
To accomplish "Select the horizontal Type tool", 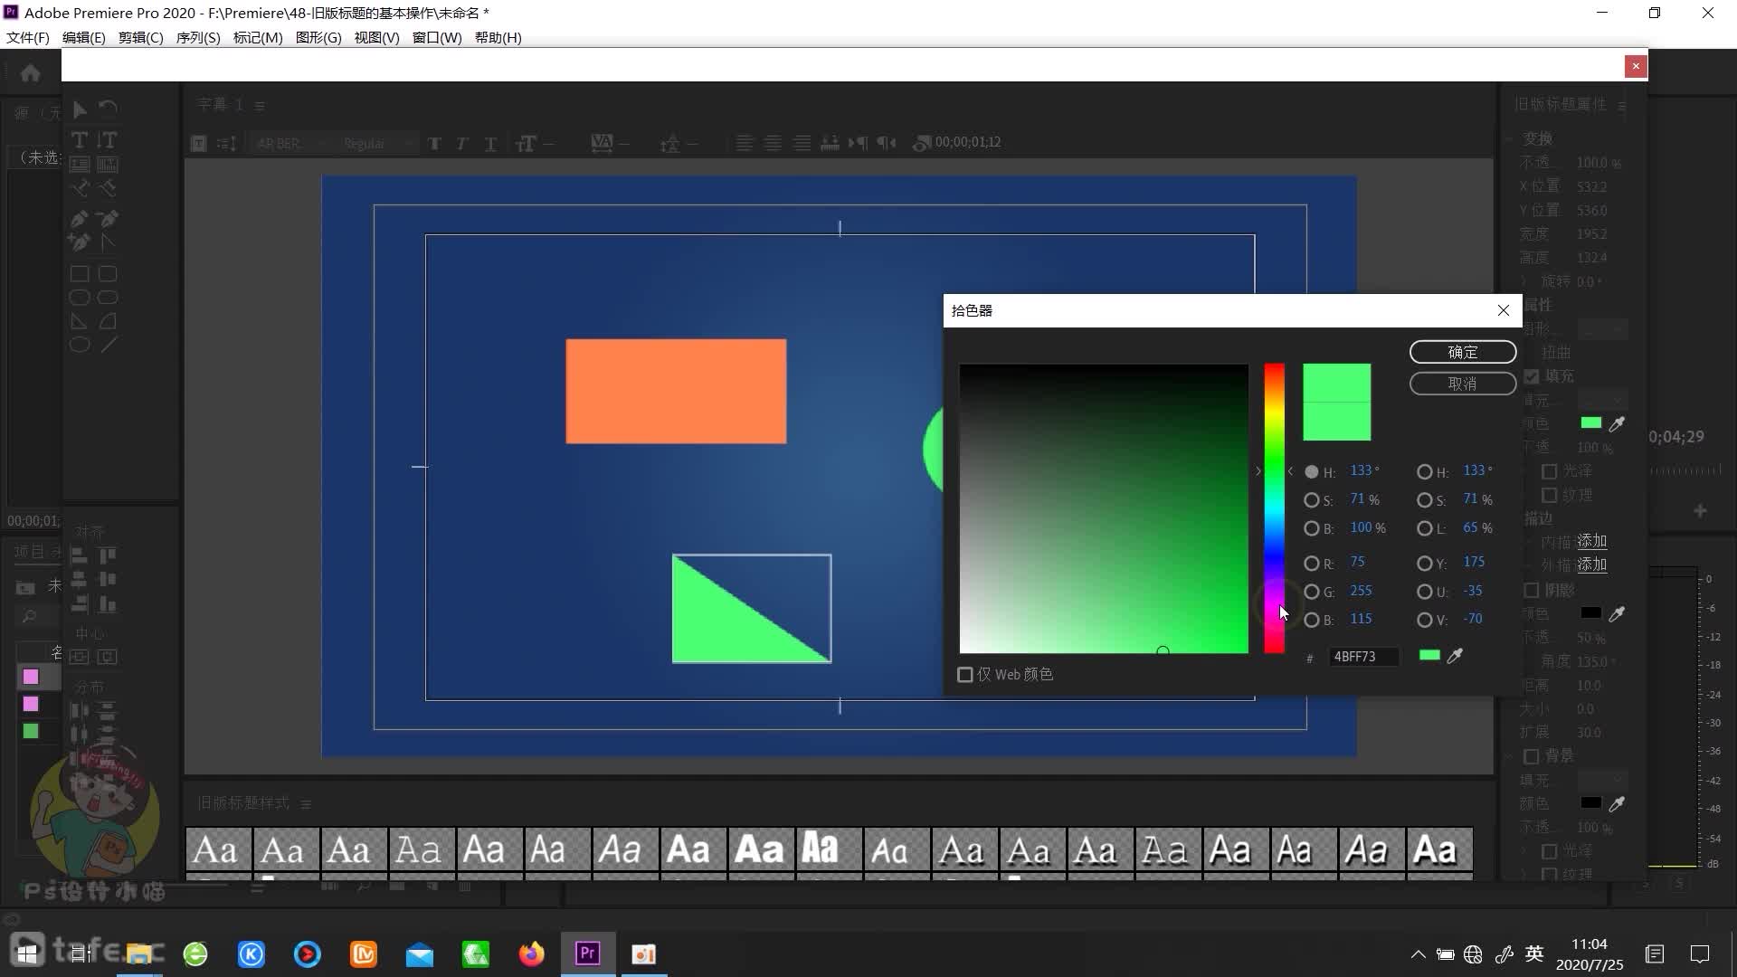I will click(80, 140).
